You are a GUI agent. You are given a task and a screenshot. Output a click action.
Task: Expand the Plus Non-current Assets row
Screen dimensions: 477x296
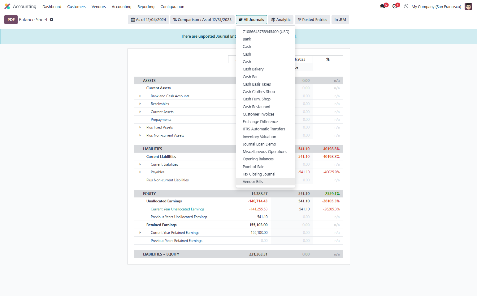[x=140, y=135]
